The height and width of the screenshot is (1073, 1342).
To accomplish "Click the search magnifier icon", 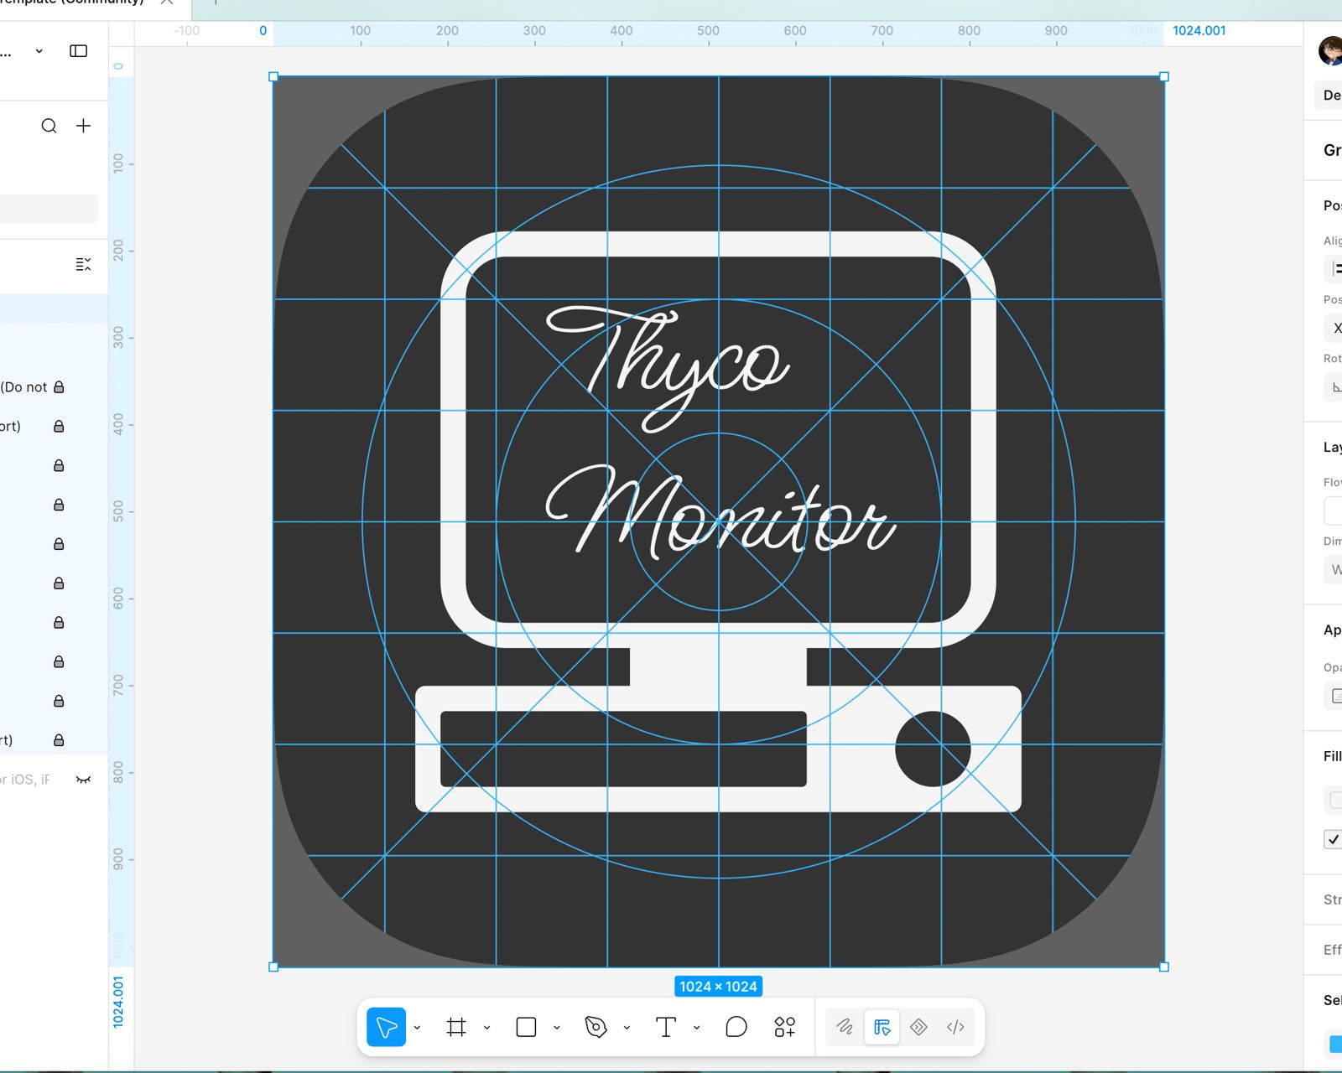I will click(49, 126).
